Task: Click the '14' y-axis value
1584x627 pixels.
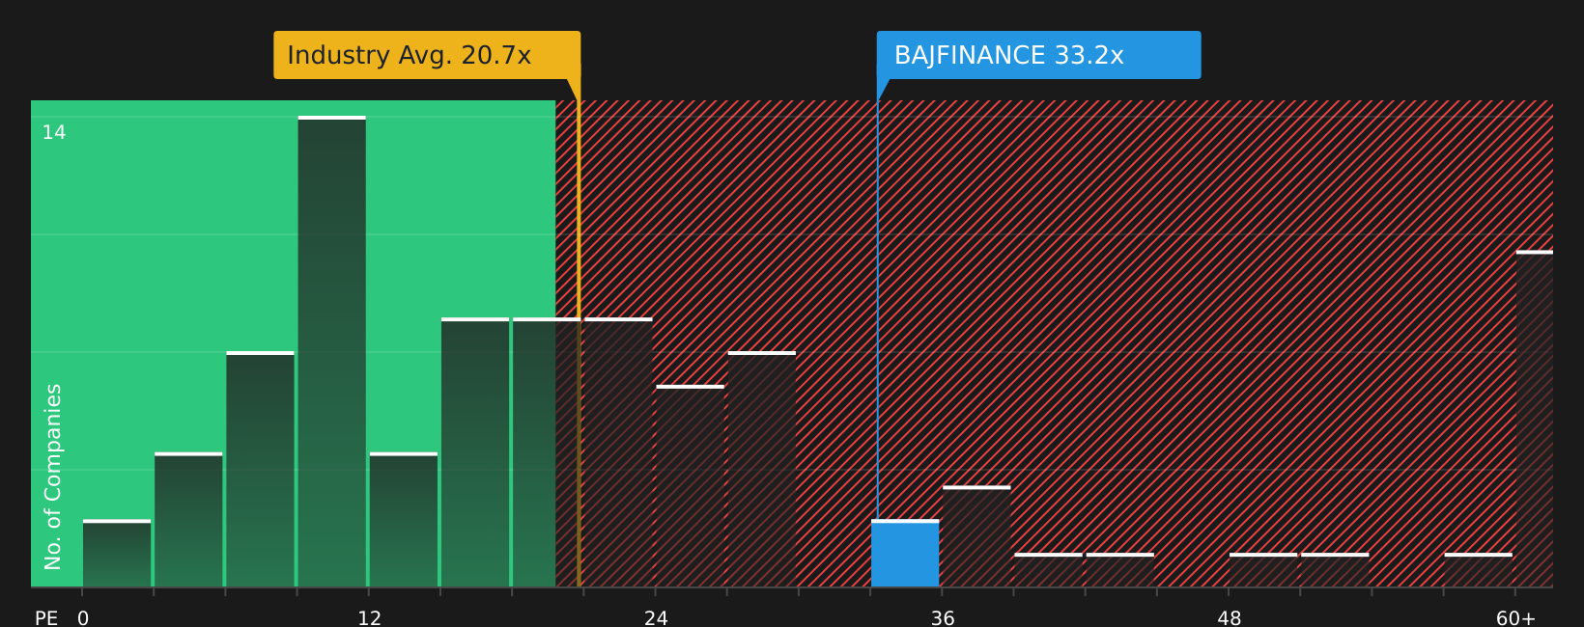Action: [54, 133]
